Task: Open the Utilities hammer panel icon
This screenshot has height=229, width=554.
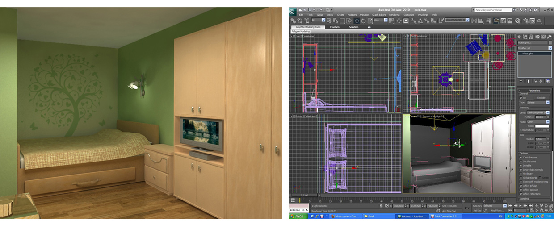Action: pyautogui.click(x=549, y=37)
